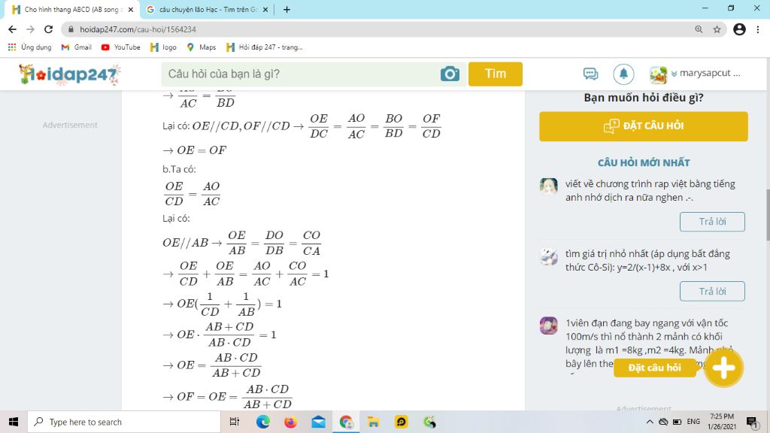This screenshot has width=770, height=433.
Task: Click the 'b.Ta có:' solution text
Action: tap(179, 169)
